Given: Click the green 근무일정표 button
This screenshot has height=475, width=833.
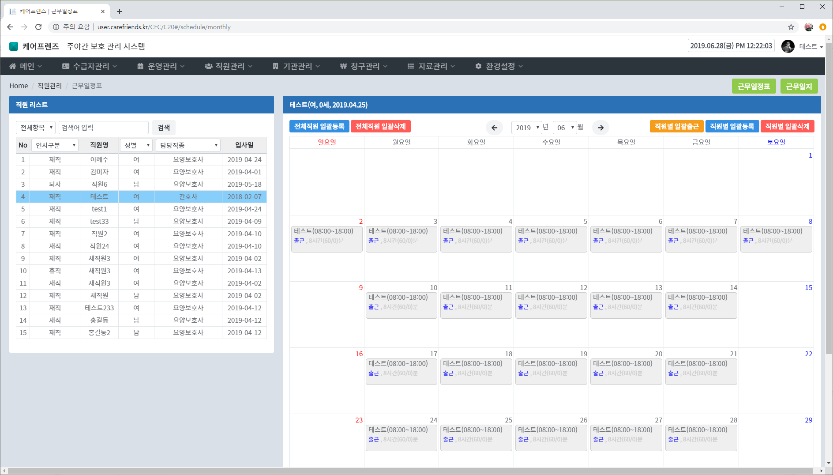Looking at the screenshot, I should pos(754,87).
